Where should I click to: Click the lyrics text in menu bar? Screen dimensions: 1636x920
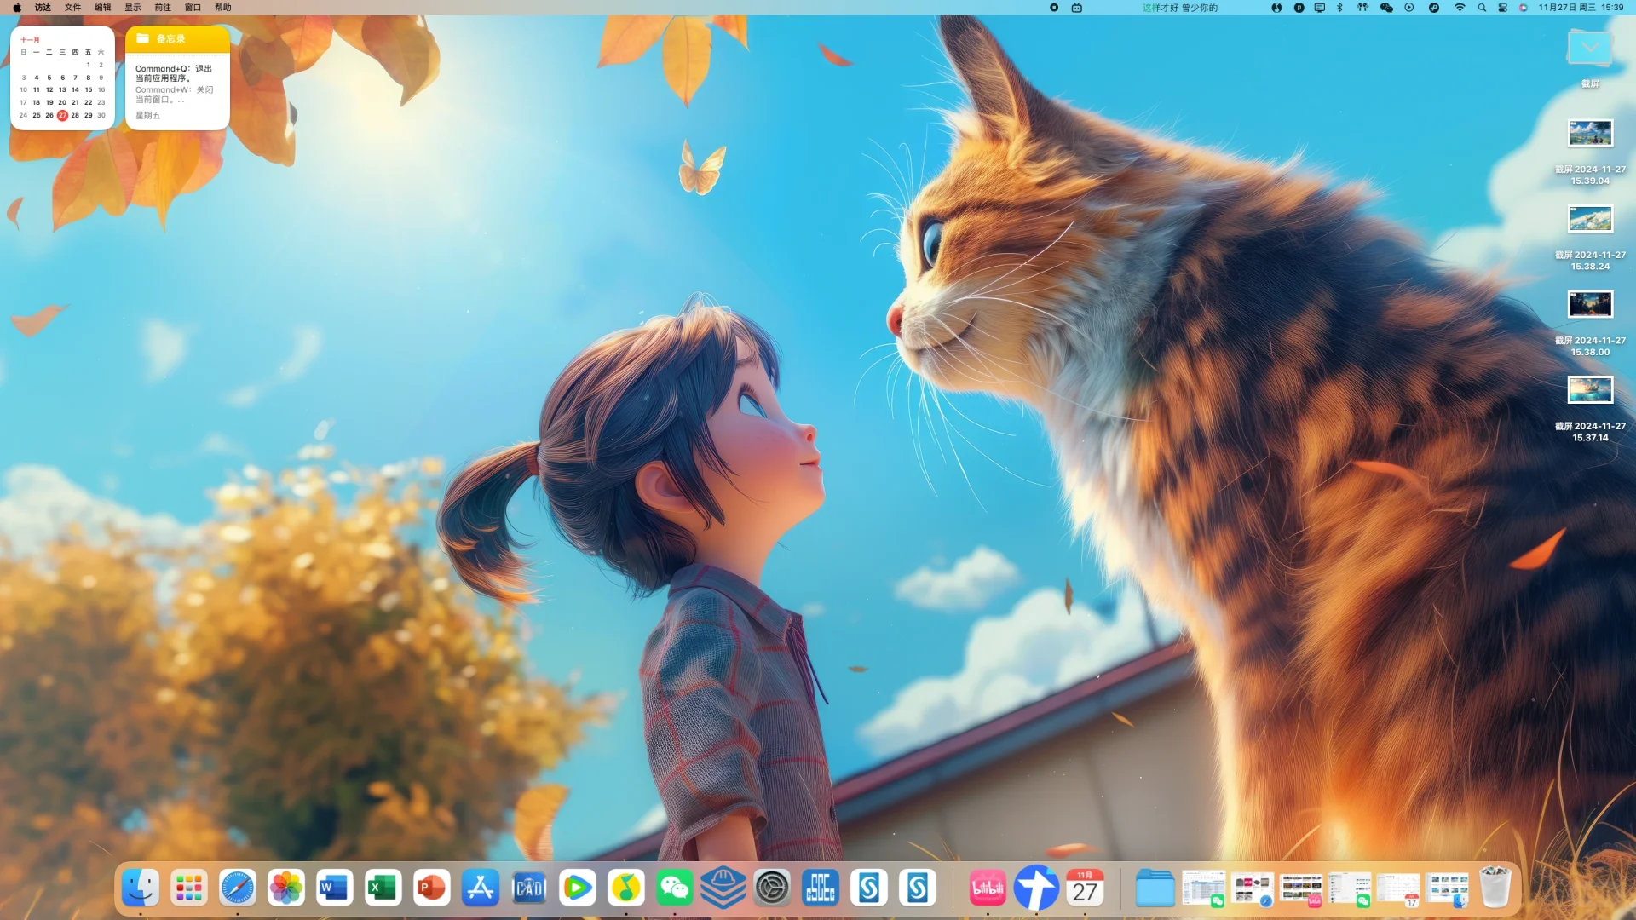click(1180, 8)
